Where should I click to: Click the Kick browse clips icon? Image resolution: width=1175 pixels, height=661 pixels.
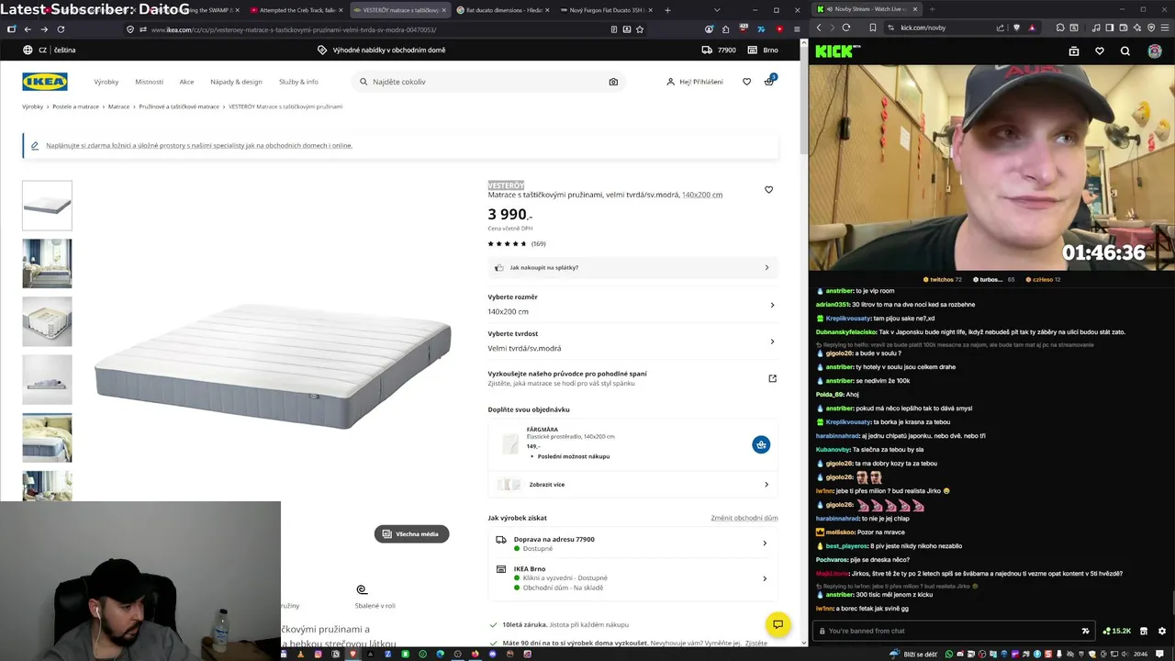click(x=1074, y=51)
